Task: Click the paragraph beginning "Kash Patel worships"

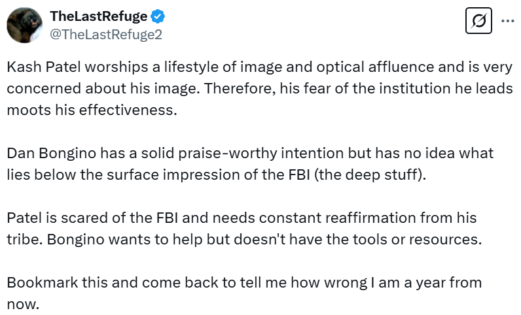Action: (x=260, y=88)
